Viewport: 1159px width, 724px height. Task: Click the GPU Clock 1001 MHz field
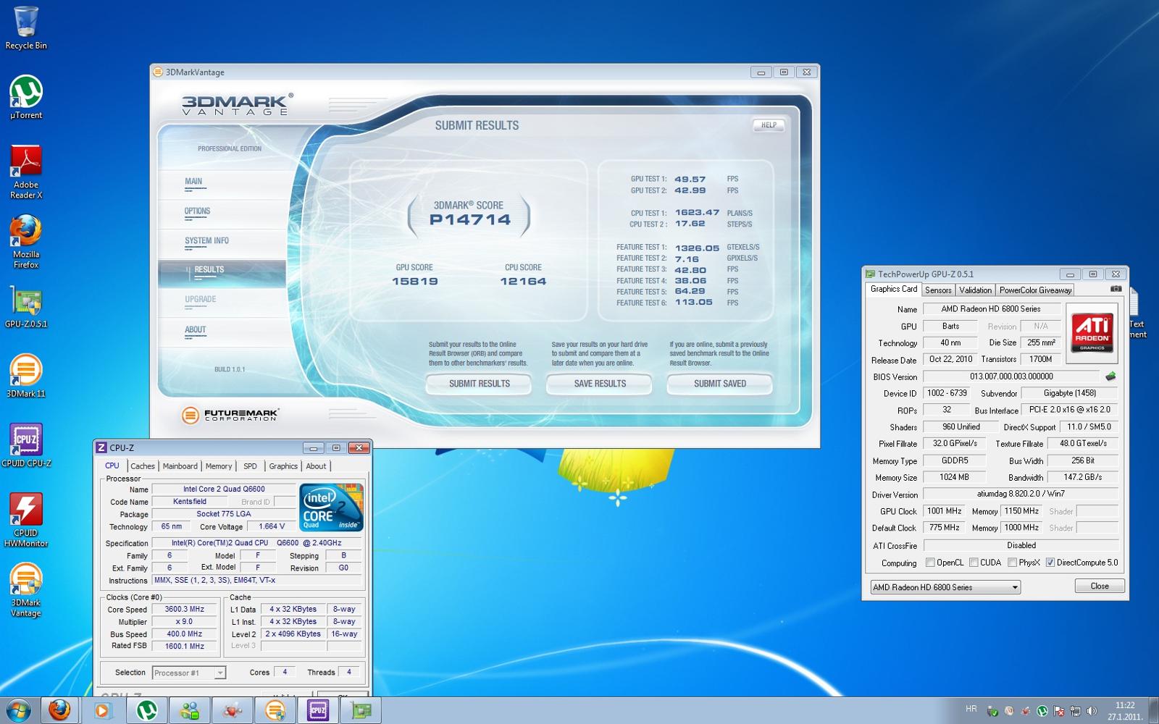click(944, 511)
